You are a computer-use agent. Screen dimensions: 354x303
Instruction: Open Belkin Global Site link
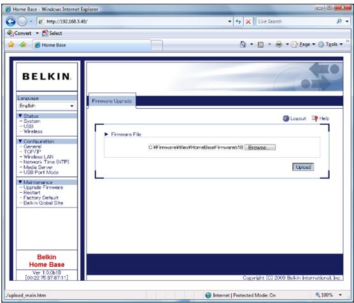coord(43,203)
